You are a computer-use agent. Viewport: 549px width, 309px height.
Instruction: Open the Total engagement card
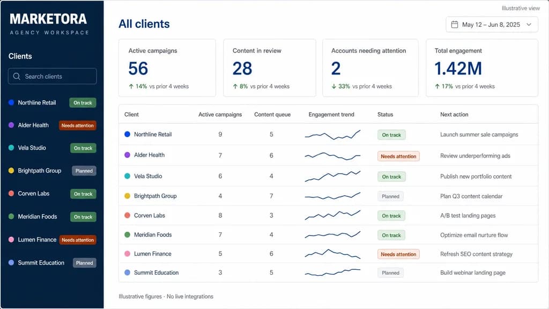(x=482, y=68)
